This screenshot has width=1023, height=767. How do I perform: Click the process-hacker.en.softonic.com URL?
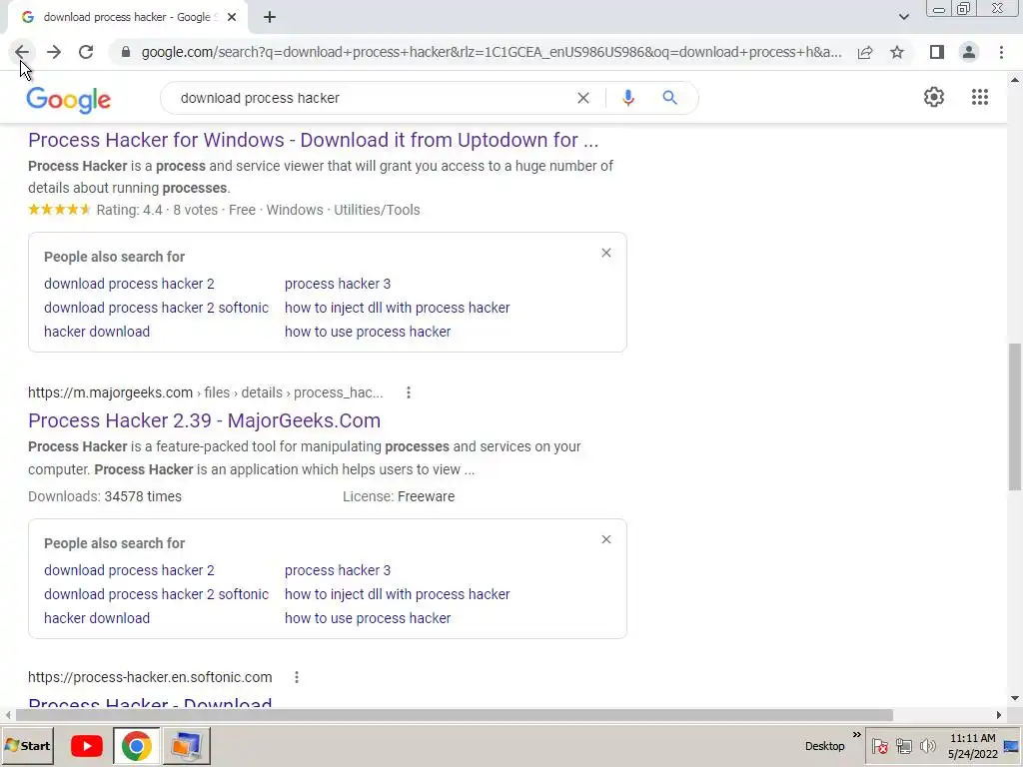(x=150, y=677)
